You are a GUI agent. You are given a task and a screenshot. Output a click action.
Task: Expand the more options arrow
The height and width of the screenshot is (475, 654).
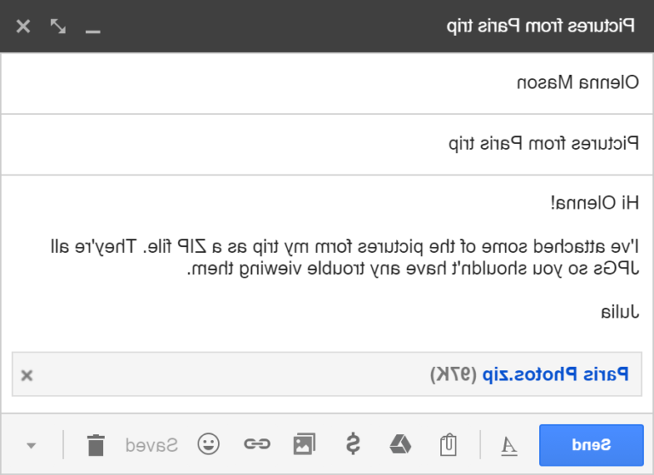32,444
